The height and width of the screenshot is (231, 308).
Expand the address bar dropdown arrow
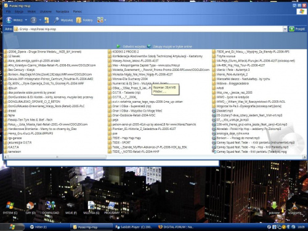click(285, 29)
